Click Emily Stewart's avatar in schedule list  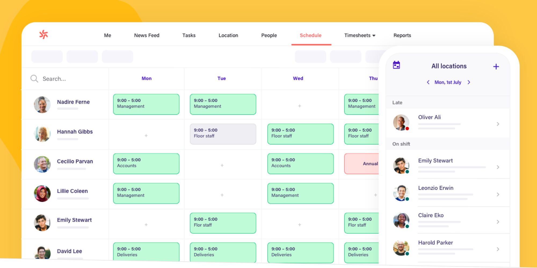click(x=42, y=222)
